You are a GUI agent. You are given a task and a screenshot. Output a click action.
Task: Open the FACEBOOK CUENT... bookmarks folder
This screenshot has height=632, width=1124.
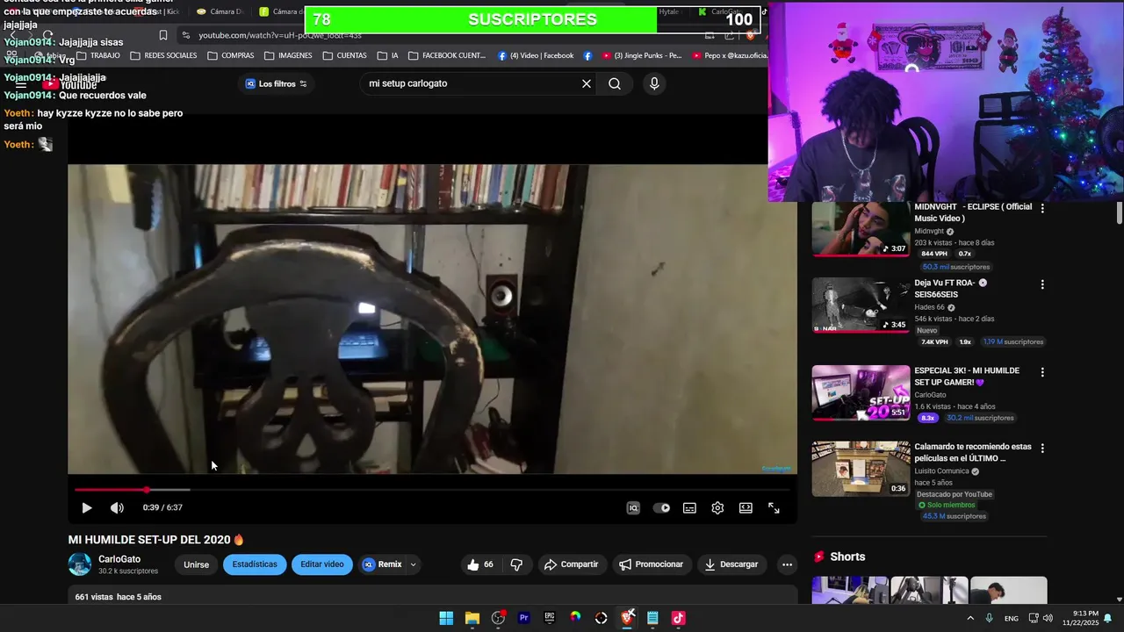click(x=447, y=55)
